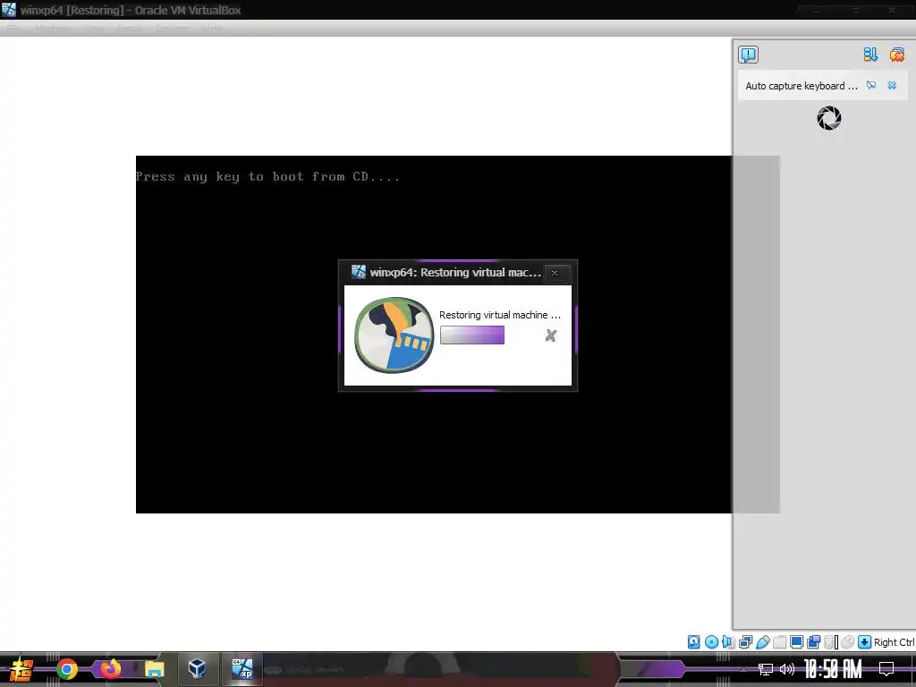The height and width of the screenshot is (687, 916).
Task: Click the display monitor indicator in the status bar
Action: pyautogui.click(x=796, y=642)
